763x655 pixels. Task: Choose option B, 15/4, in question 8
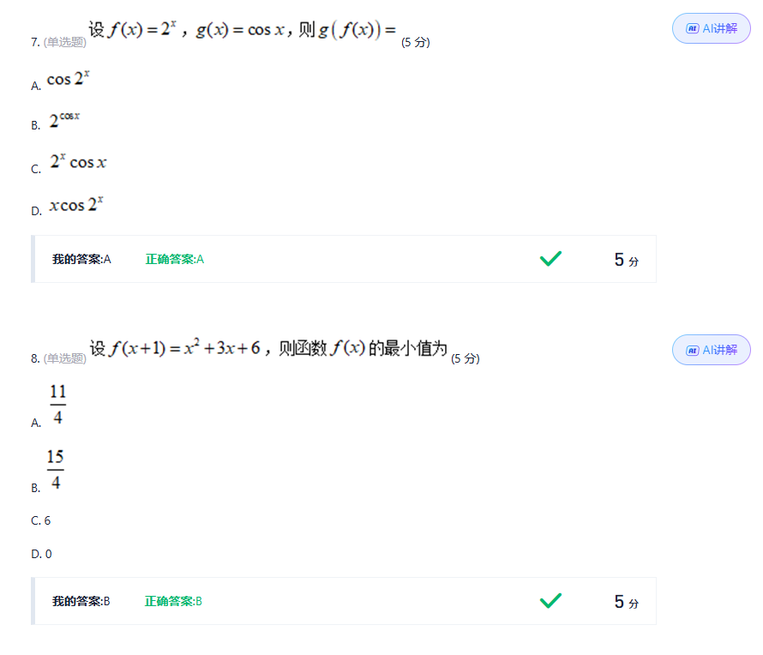point(56,470)
